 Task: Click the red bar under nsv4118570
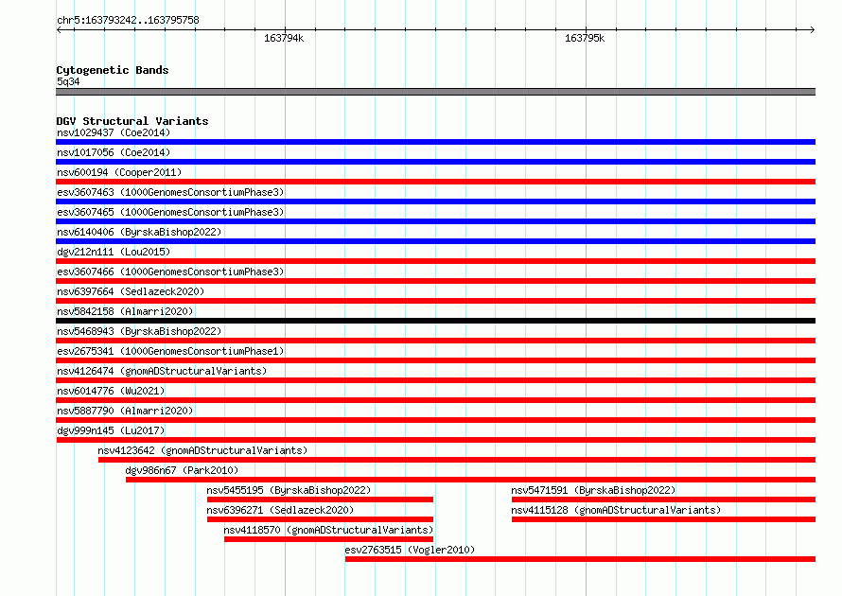328,539
